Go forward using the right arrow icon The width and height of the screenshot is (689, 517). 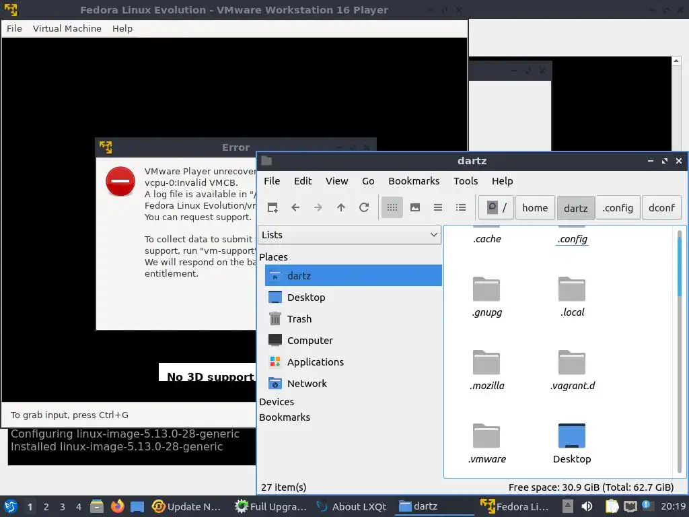tap(318, 207)
